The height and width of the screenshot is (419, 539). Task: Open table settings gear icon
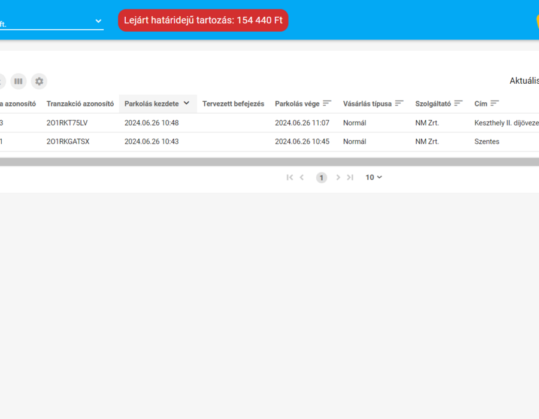coord(39,81)
